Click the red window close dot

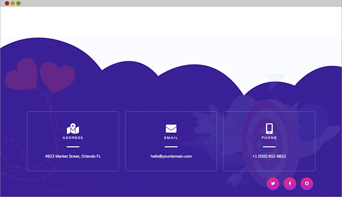7,3
